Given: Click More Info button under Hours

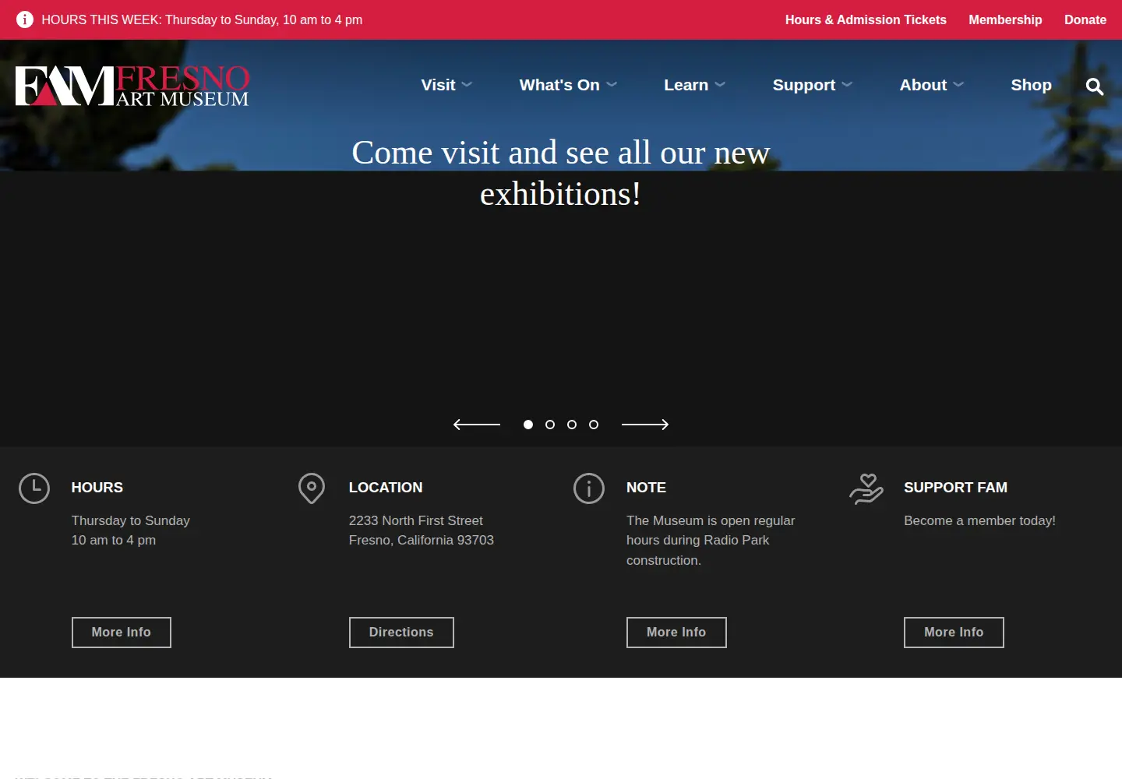Looking at the screenshot, I should pos(122,633).
